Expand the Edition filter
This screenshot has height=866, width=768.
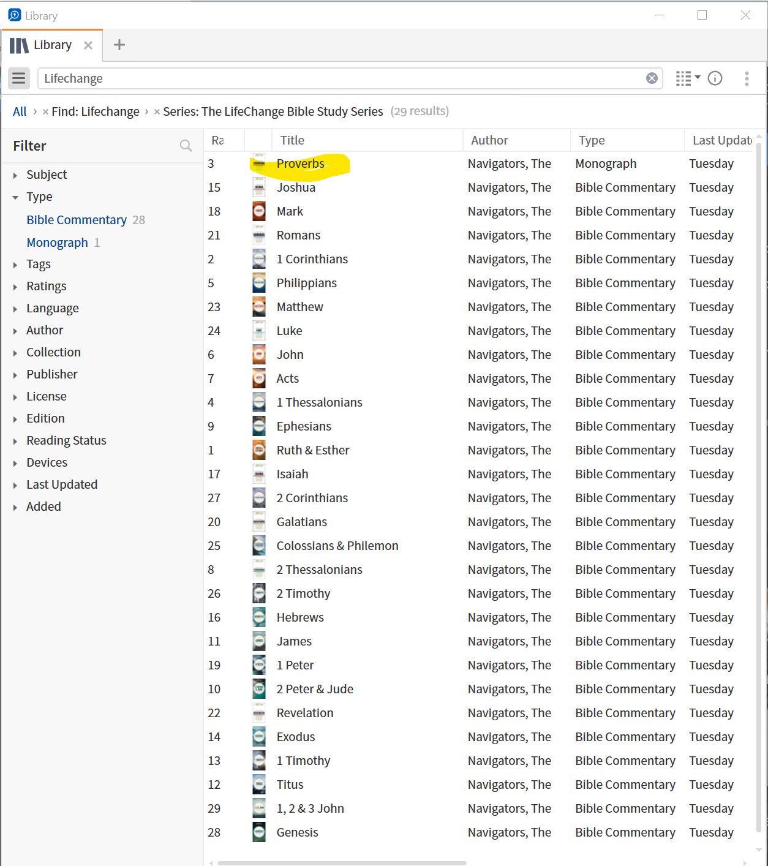[15, 420]
